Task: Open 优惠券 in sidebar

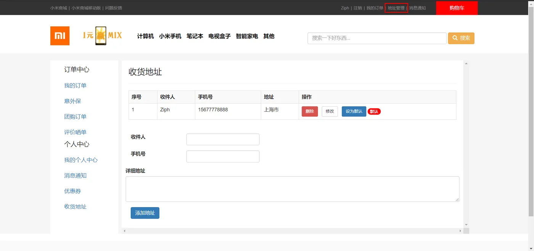Action: coord(72,191)
